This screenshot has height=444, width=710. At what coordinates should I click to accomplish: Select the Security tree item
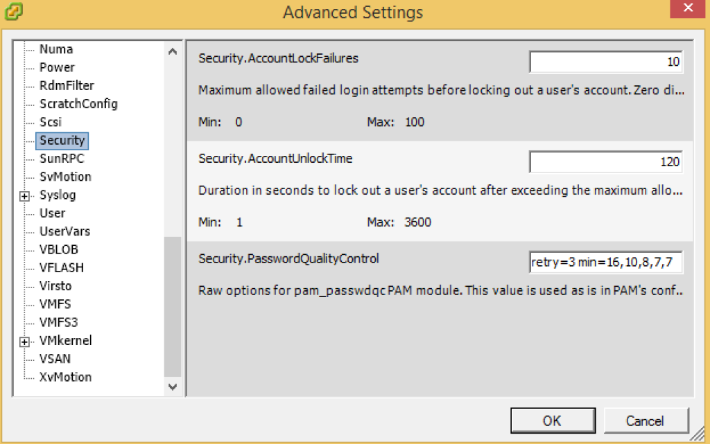62,140
